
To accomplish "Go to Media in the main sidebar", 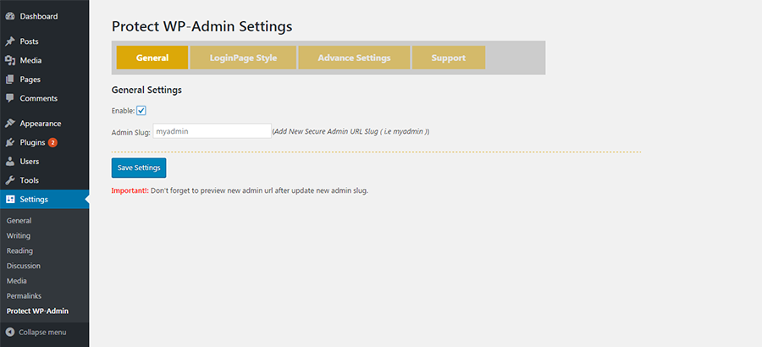I will click(x=30, y=61).
